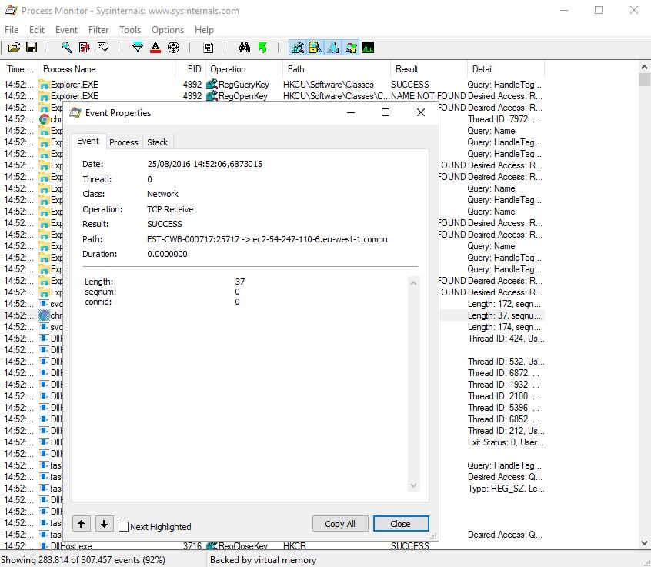Viewport: 651px width, 567px height.
Task: Open the Edit menu
Action: click(36, 30)
